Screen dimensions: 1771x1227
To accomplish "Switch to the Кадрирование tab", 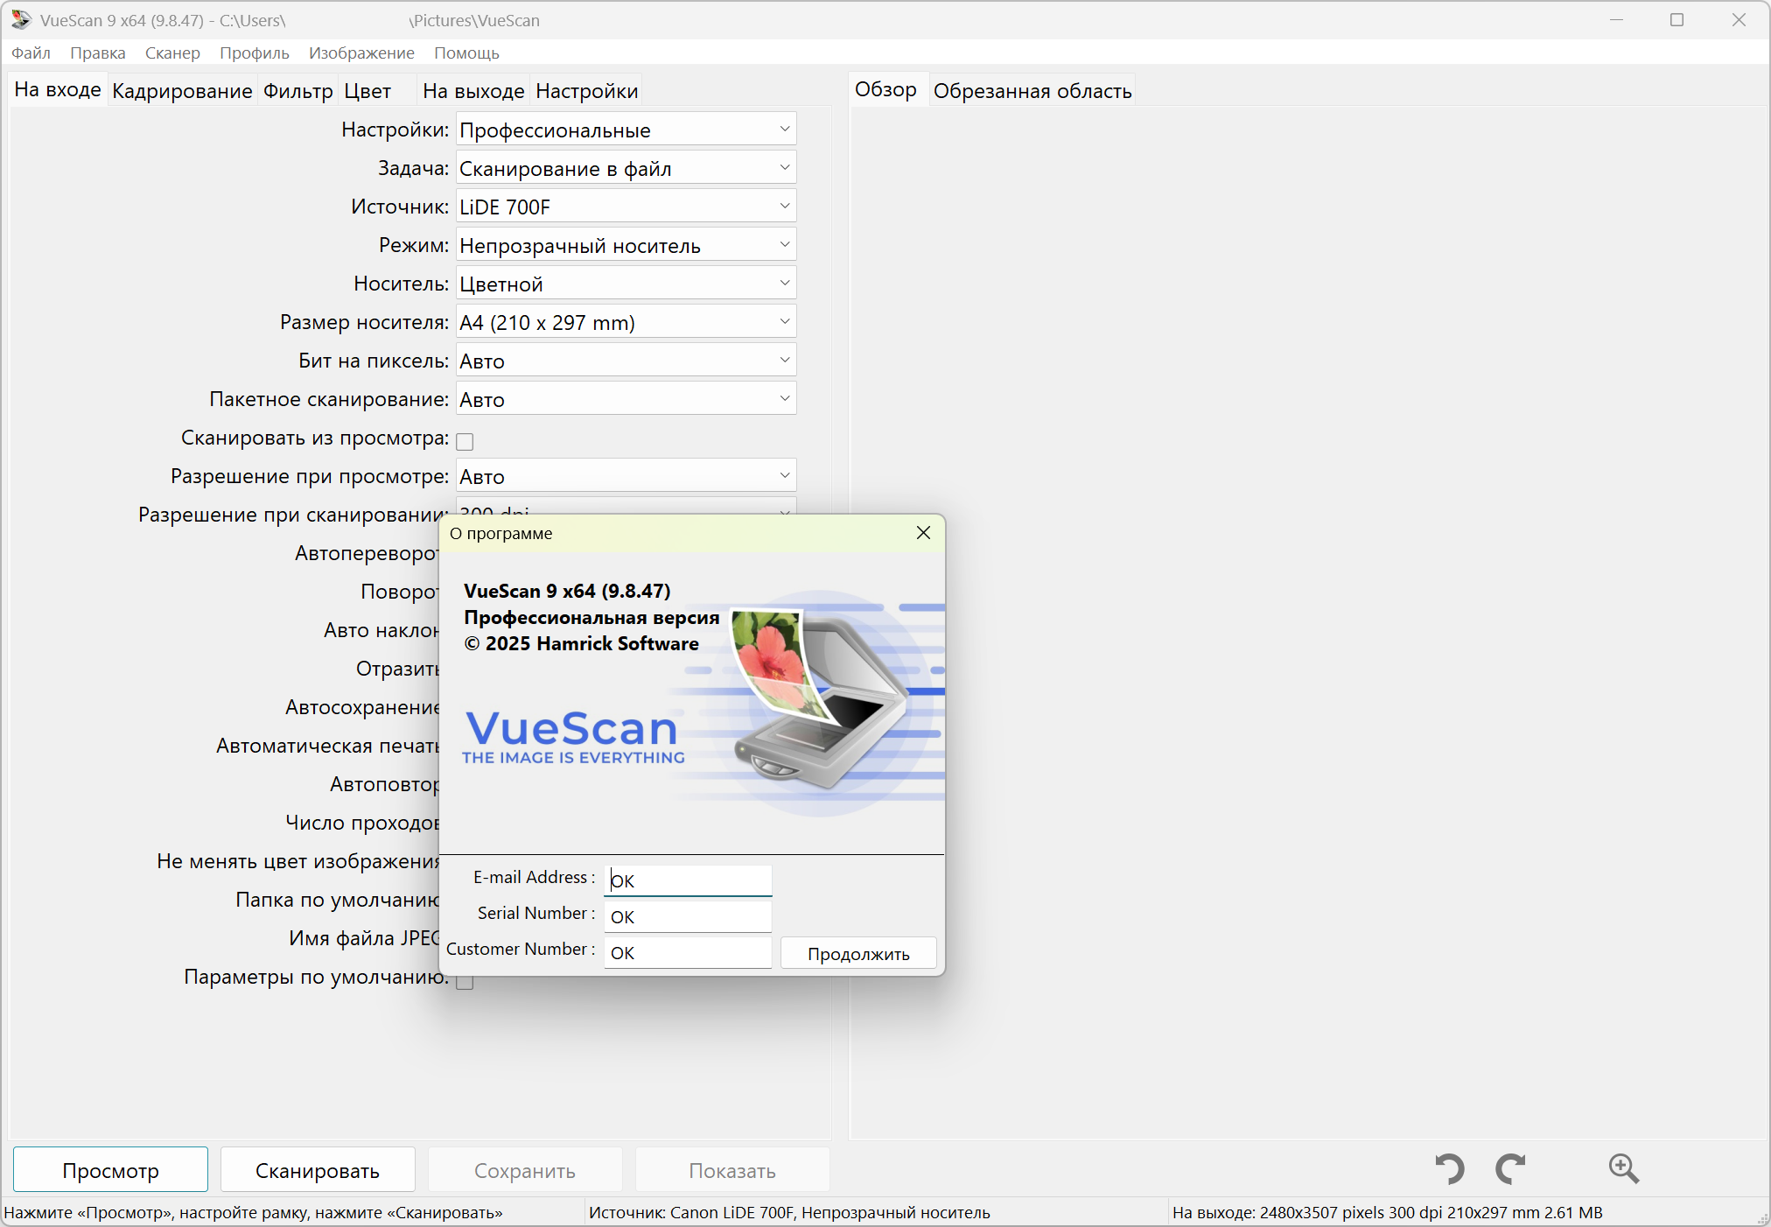I will coord(182,91).
